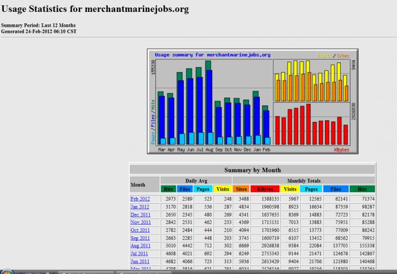The image size is (397, 274).
Task: Click the blue Files header under Monthly Totals
Action: [x=336, y=189]
